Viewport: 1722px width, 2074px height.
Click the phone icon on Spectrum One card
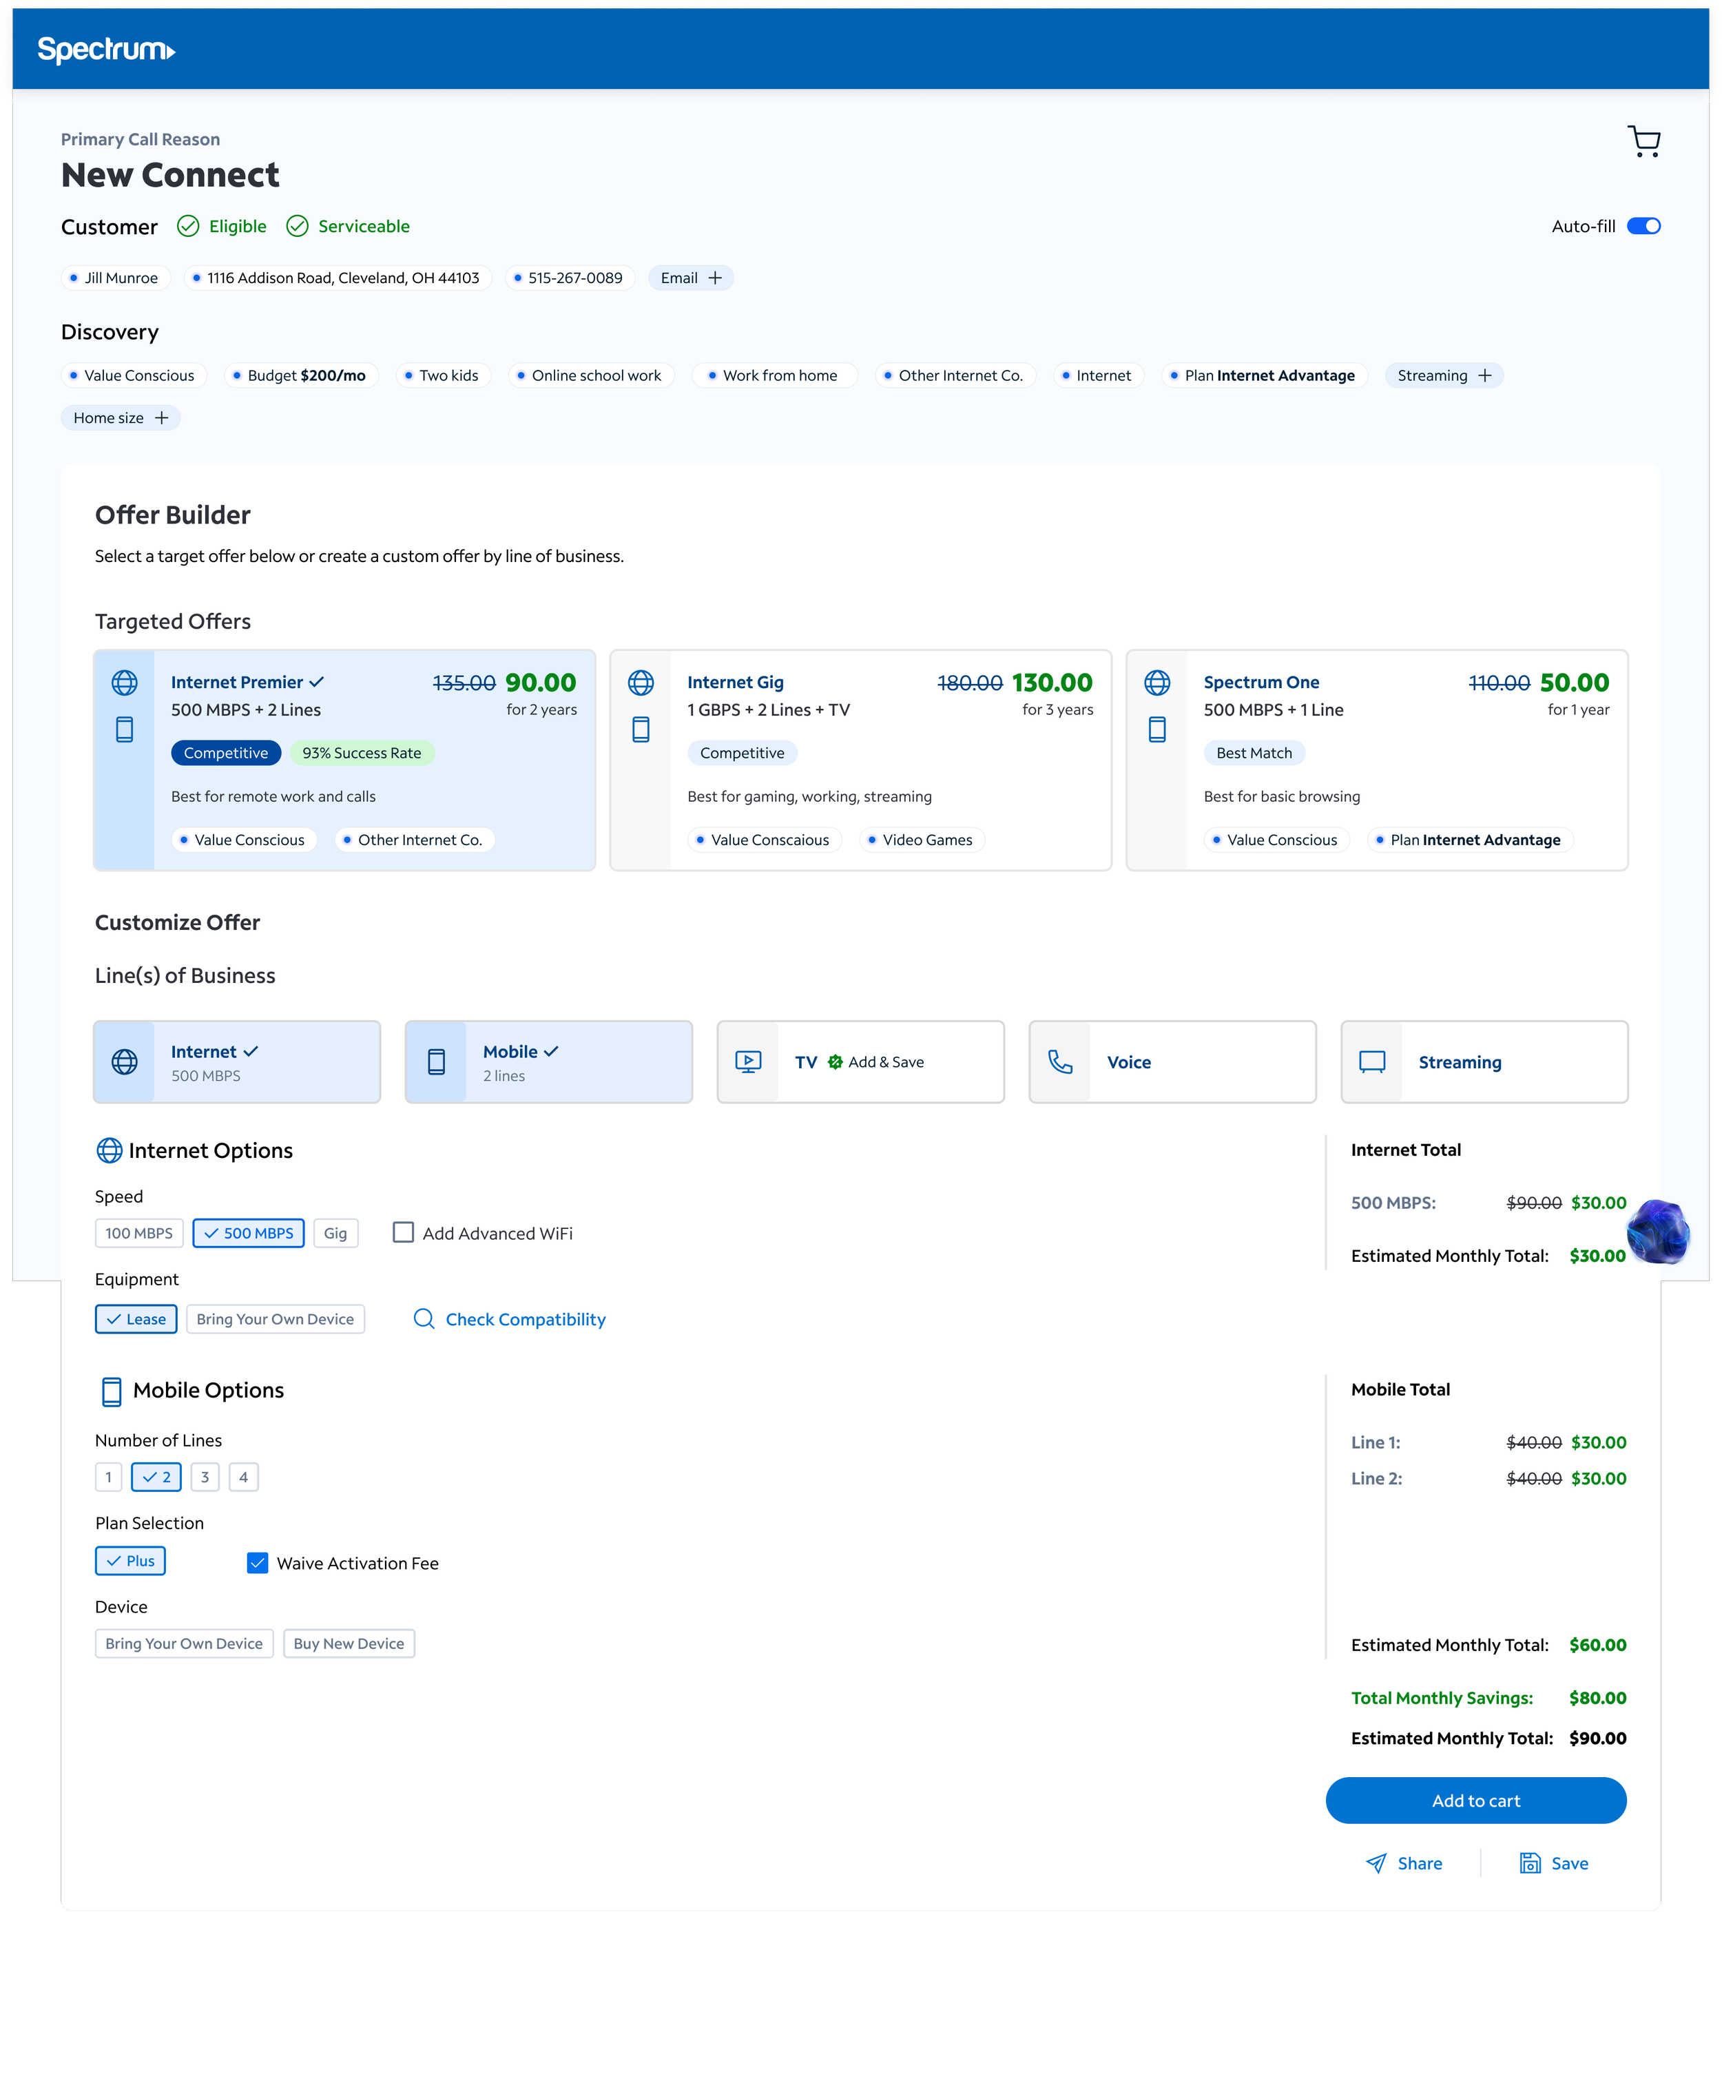pyautogui.click(x=1157, y=730)
